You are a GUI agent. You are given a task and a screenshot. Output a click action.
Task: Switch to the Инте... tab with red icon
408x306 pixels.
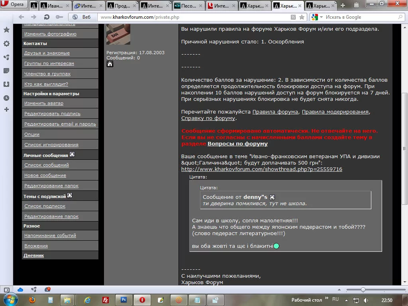click(222, 6)
